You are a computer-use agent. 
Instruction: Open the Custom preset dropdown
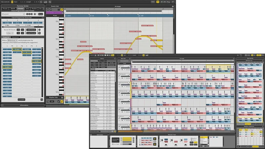tap(14, 14)
